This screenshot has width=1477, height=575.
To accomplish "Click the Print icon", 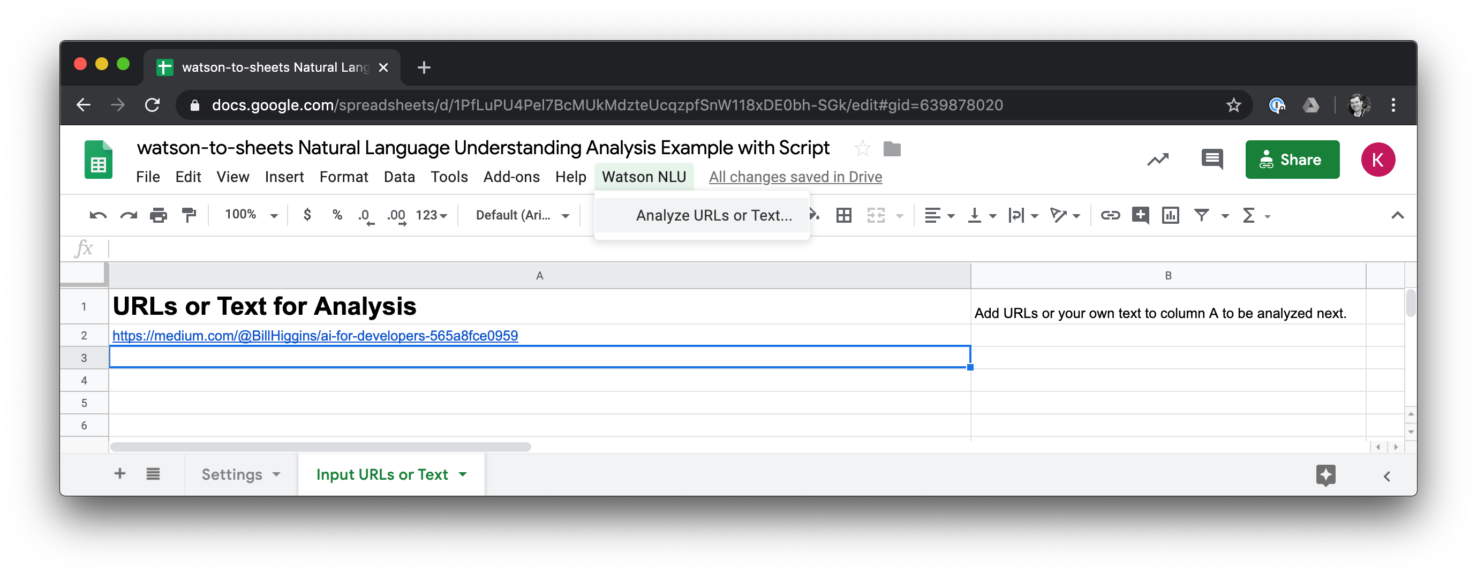I will [x=159, y=216].
